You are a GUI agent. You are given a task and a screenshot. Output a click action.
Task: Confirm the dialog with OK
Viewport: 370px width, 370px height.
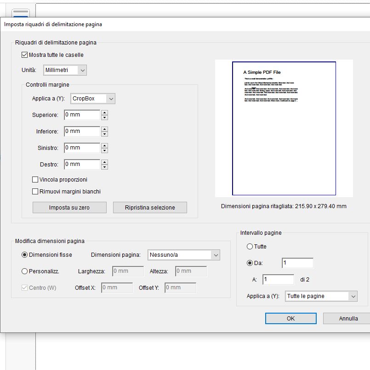point(290,318)
